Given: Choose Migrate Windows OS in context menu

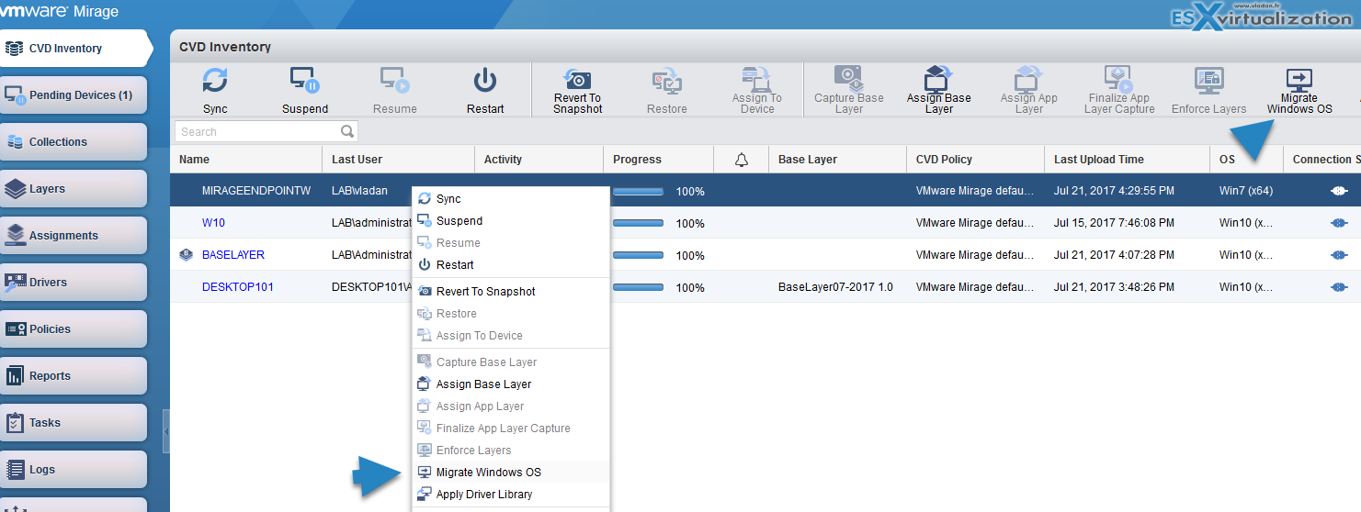Looking at the screenshot, I should 510,473.
